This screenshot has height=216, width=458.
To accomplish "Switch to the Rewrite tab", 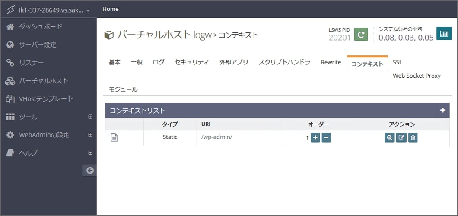I will tap(331, 62).
